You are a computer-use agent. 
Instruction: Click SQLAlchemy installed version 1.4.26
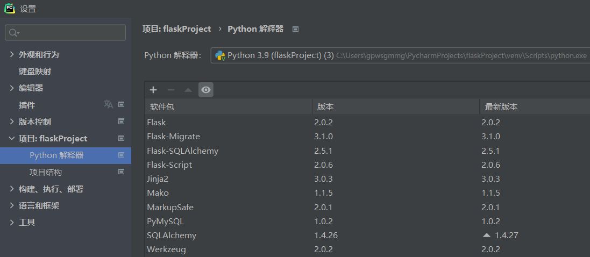[326, 235]
